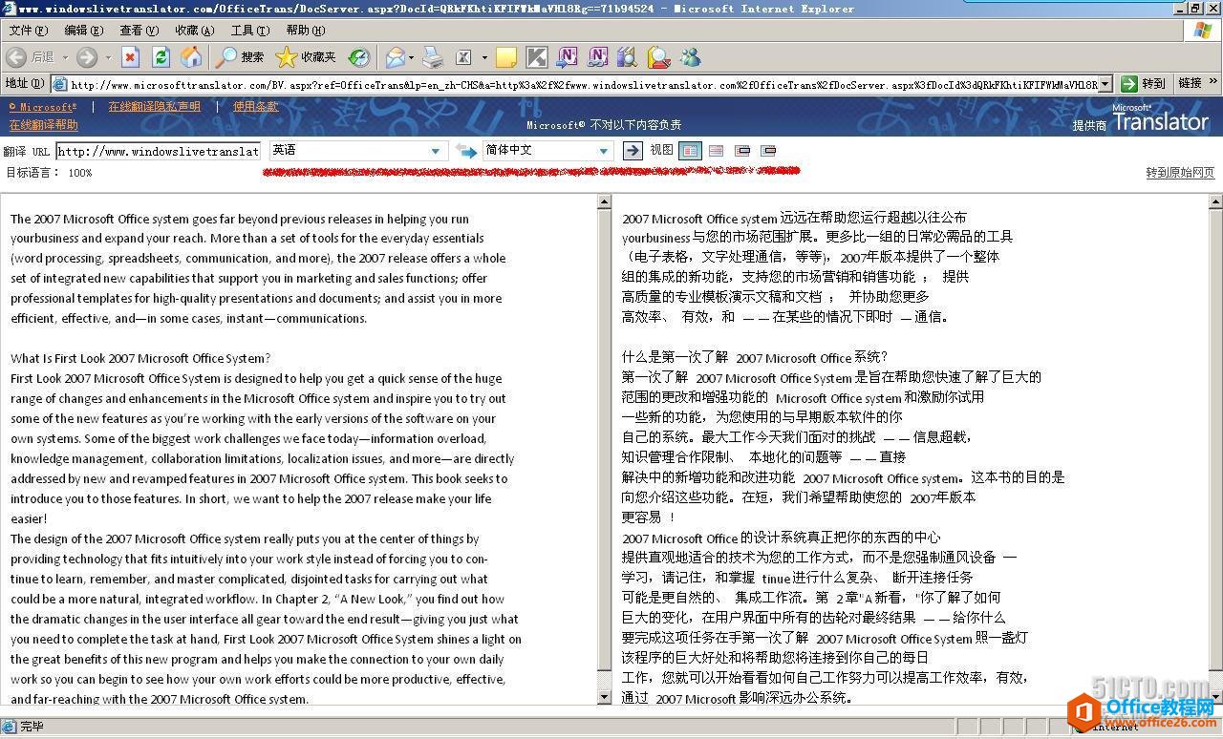Click the IE Home toolbar icon
The width and height of the screenshot is (1223, 739).
tap(192, 57)
